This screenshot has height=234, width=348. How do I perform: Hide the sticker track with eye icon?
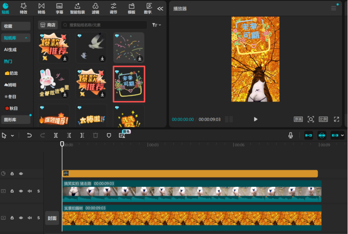click(21, 173)
